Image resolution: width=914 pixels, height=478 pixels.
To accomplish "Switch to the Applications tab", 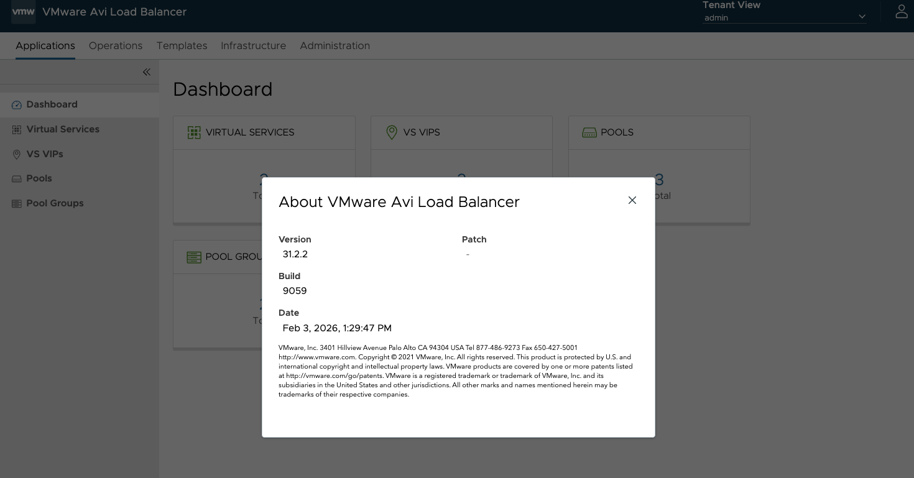I will pos(45,45).
